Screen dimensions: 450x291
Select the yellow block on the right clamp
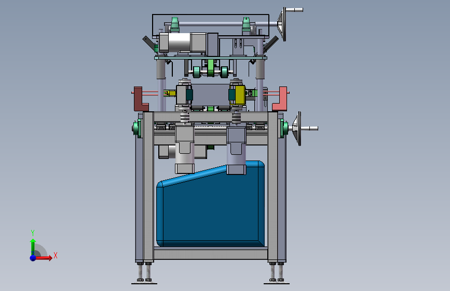[x=240, y=95]
